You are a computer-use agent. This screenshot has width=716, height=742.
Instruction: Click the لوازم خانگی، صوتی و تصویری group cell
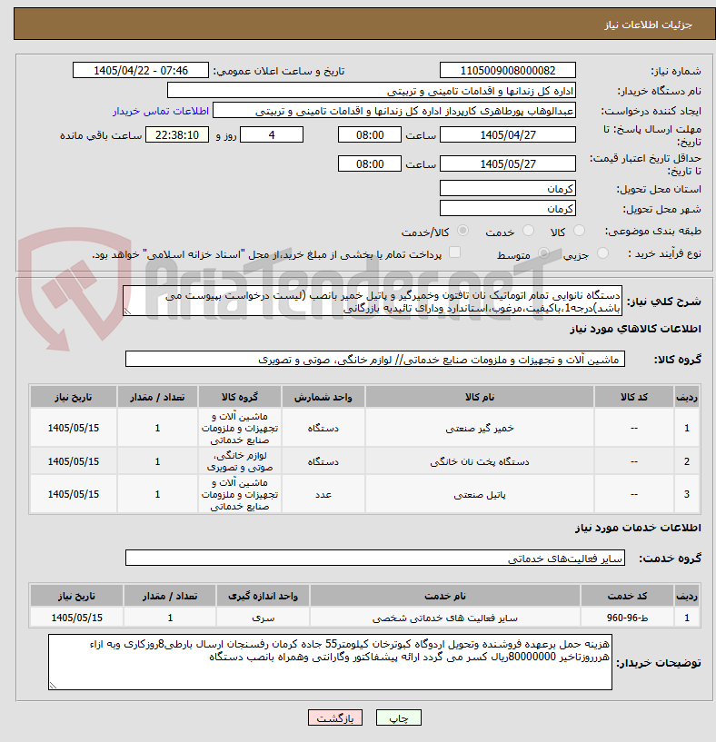[x=240, y=461]
